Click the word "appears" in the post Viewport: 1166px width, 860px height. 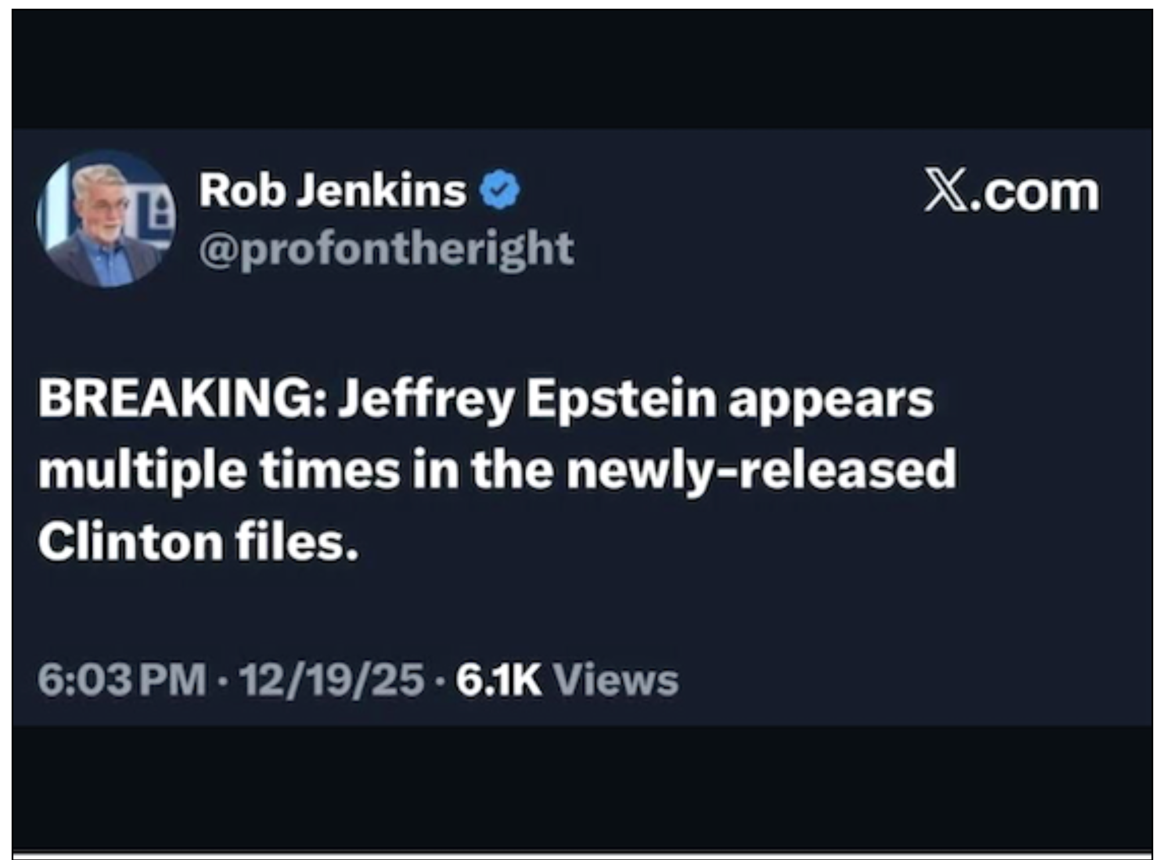pyautogui.click(x=831, y=399)
